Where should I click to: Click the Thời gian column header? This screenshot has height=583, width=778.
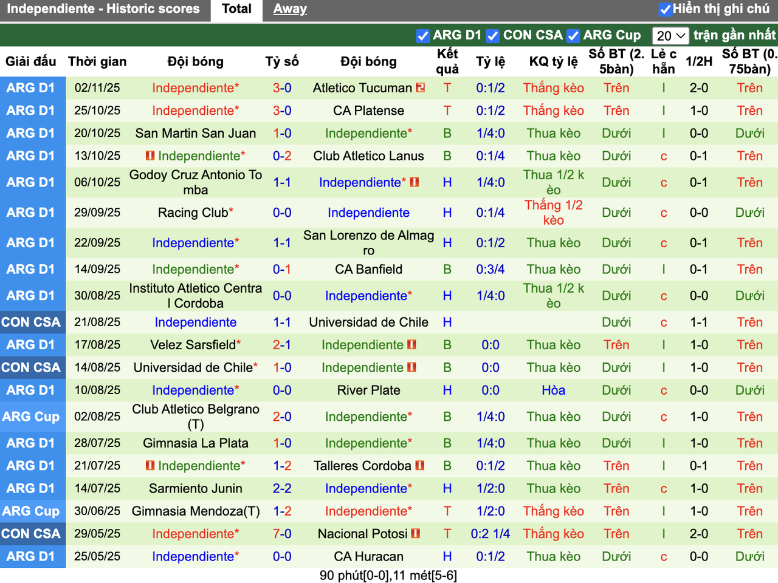click(97, 61)
